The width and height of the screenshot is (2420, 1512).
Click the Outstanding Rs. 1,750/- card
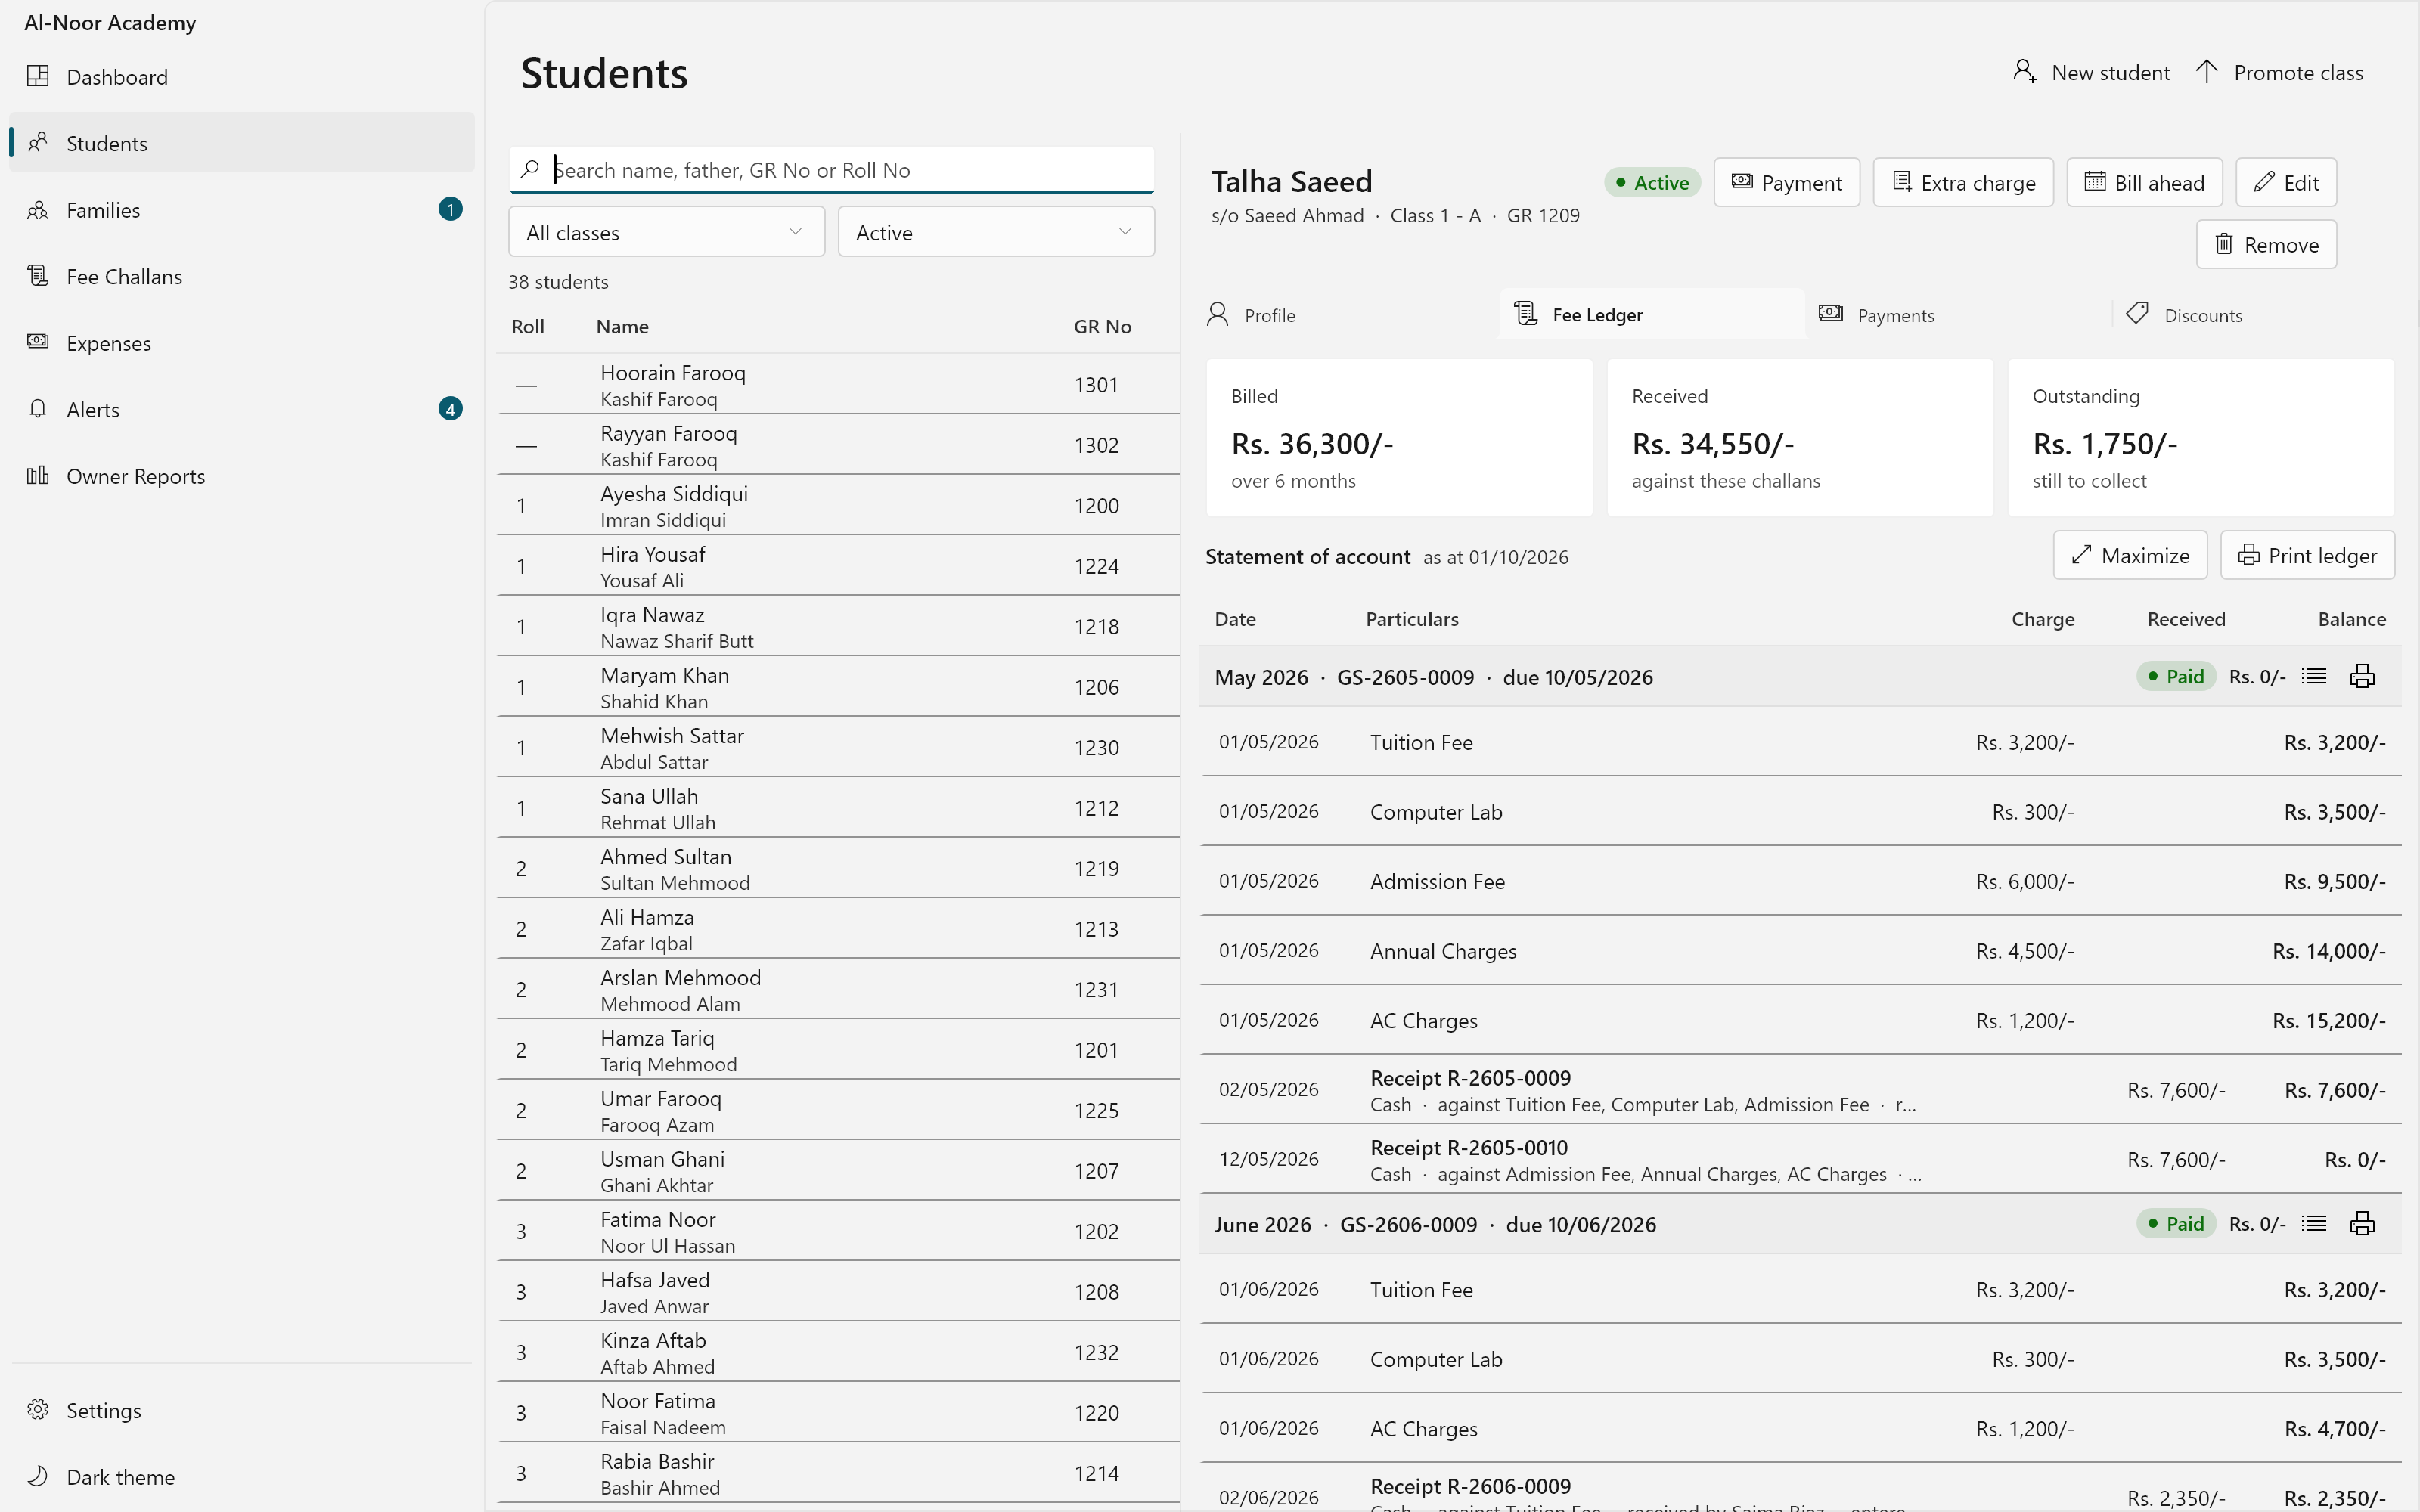(x=2200, y=438)
